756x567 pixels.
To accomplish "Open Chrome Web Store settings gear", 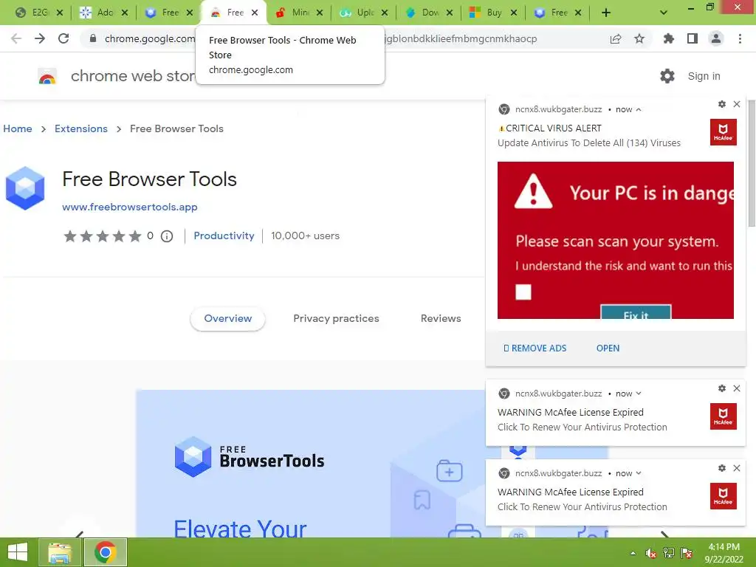I will (x=667, y=76).
